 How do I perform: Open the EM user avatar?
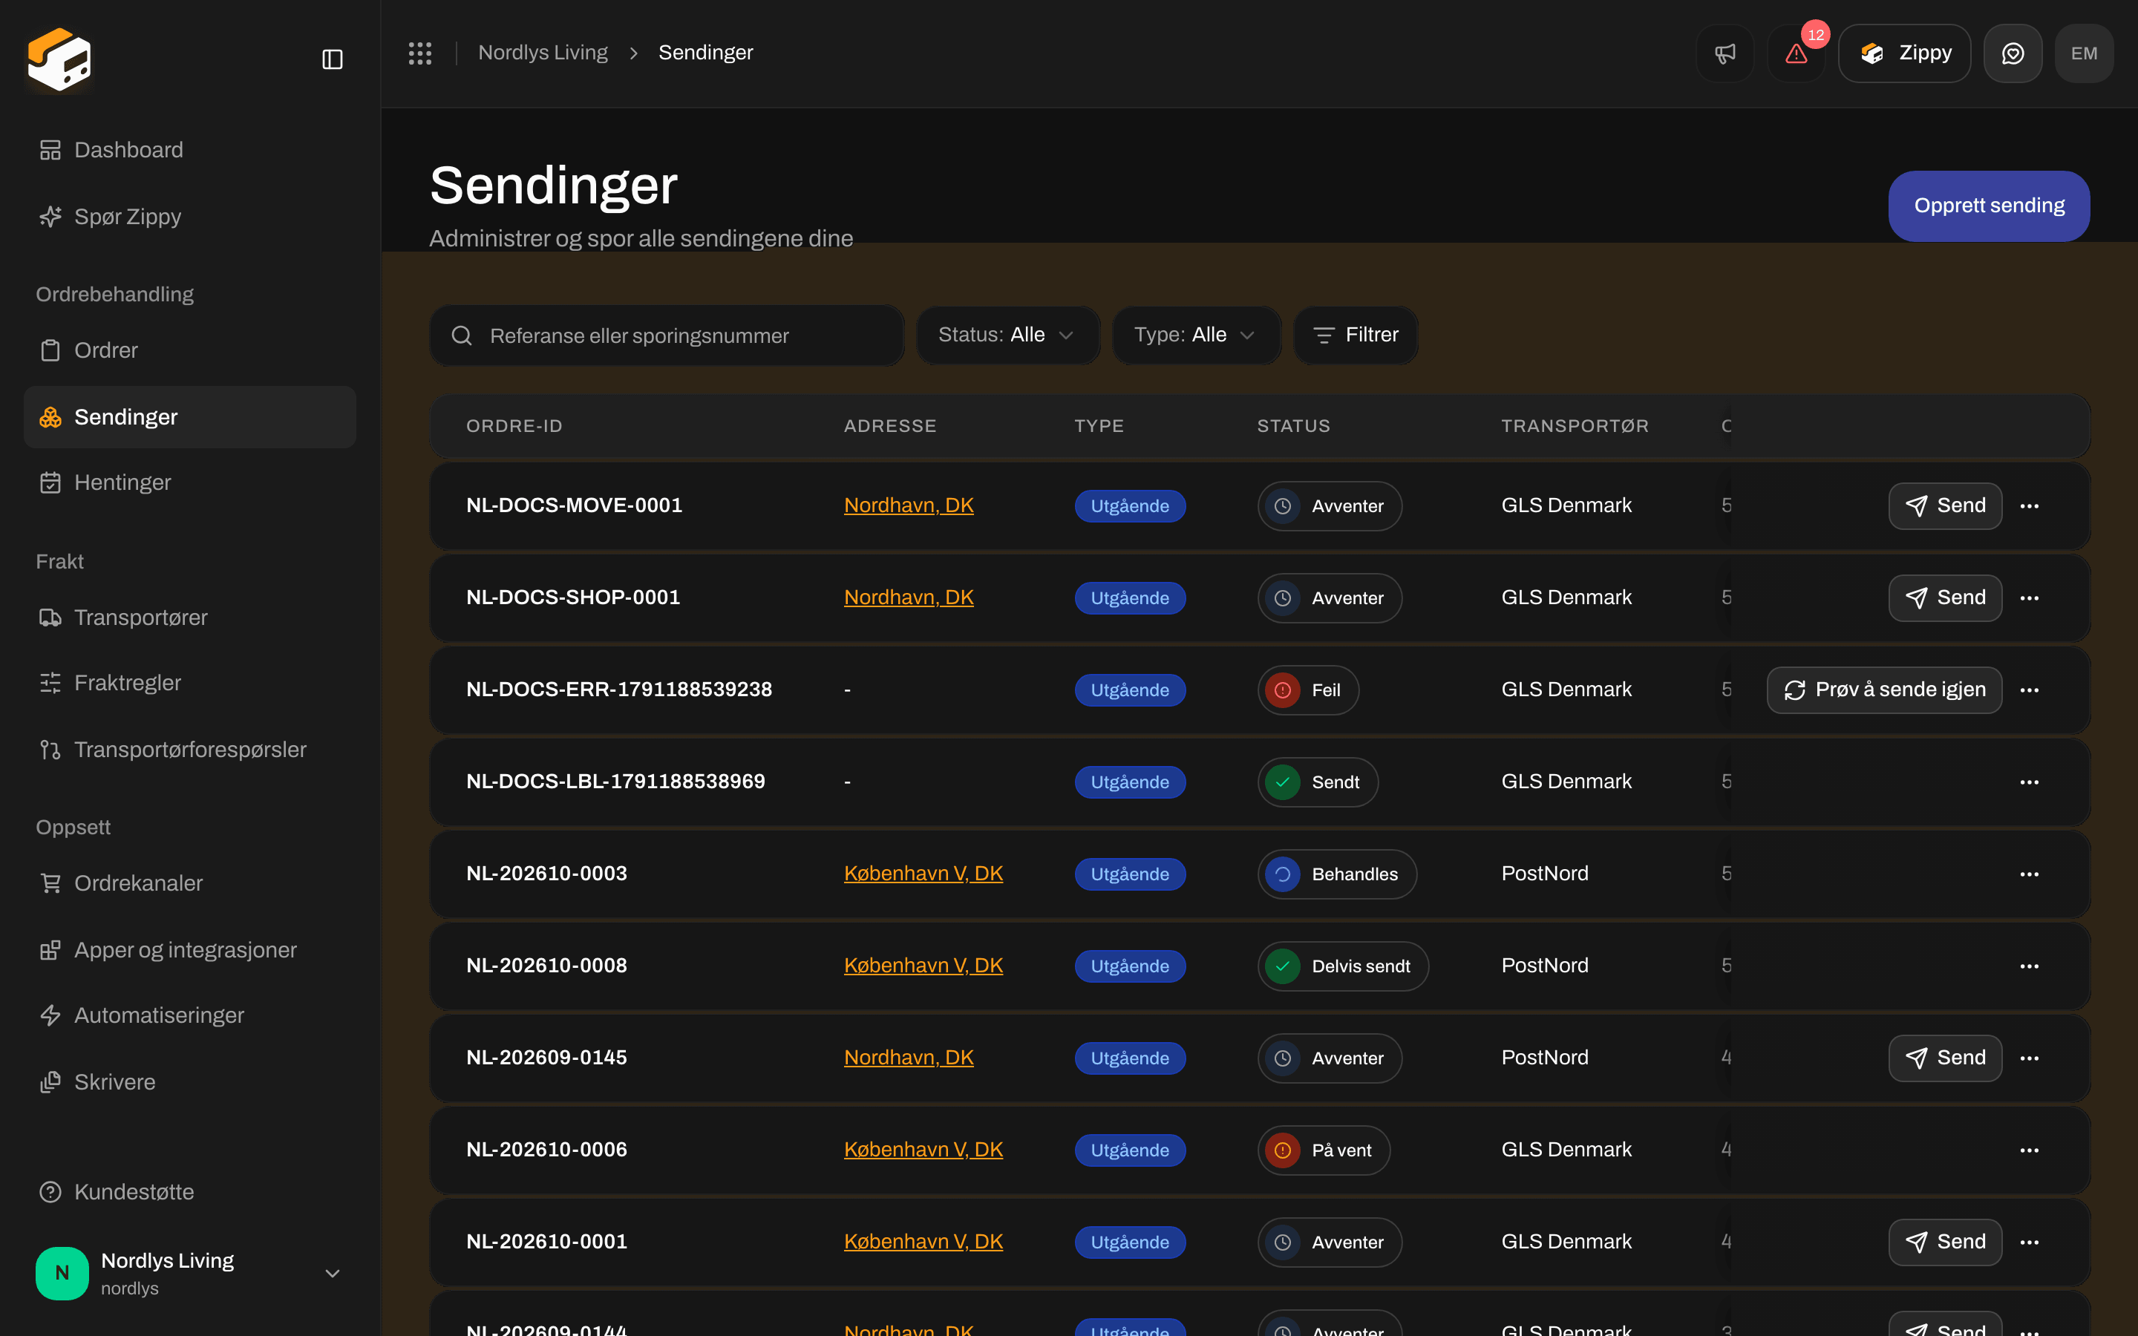point(2084,53)
